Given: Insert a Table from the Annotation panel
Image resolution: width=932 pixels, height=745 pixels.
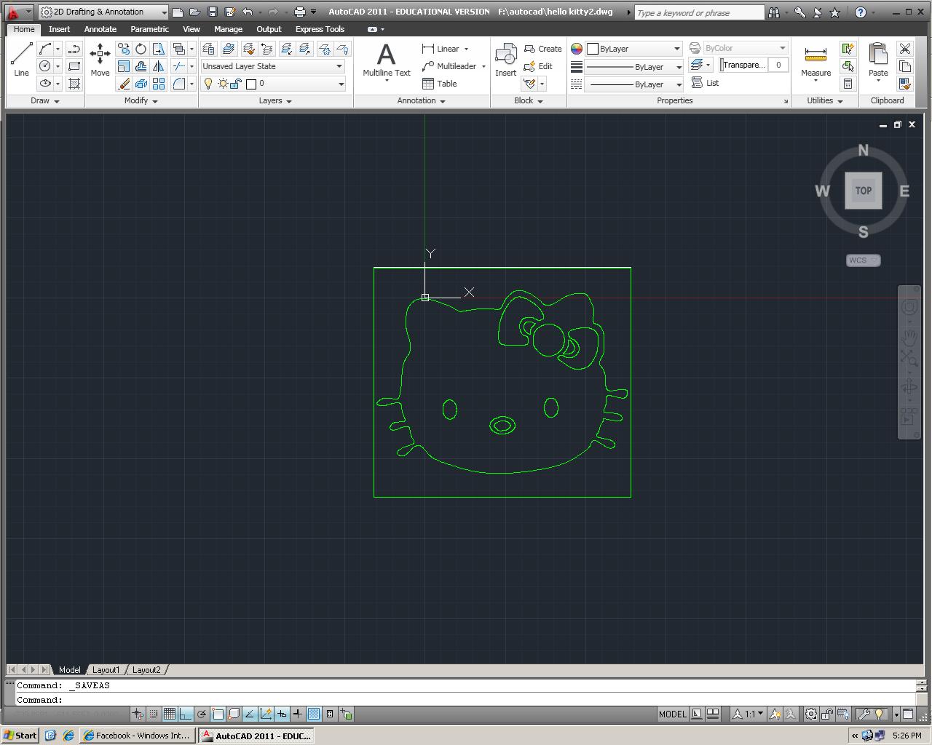Looking at the screenshot, I should [x=439, y=83].
